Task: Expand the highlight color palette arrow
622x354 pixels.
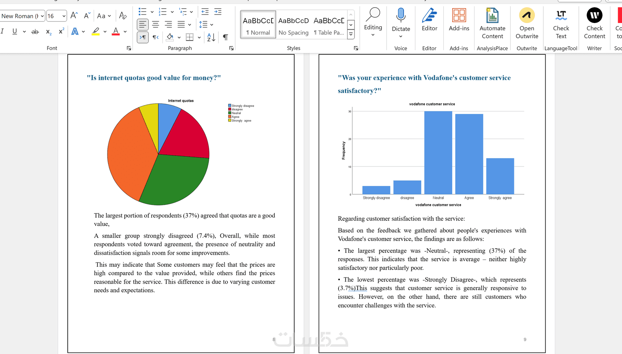Action: coord(105,32)
